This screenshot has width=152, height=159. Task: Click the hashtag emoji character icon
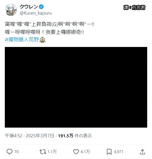click(x=42, y=40)
